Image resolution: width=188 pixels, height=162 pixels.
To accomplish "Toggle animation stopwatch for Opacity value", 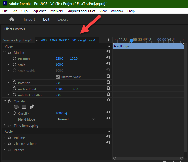I will 14,113.
